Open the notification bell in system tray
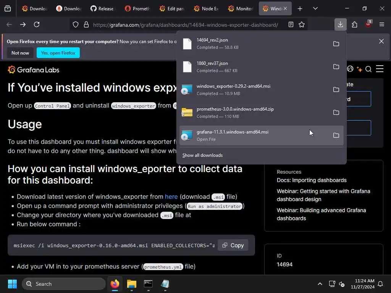Image resolution: width=391 pixels, height=293 pixels. click(381, 284)
